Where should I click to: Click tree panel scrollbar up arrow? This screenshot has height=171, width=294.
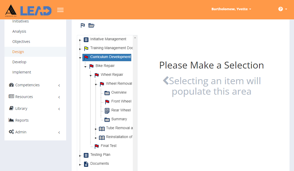[135, 38]
